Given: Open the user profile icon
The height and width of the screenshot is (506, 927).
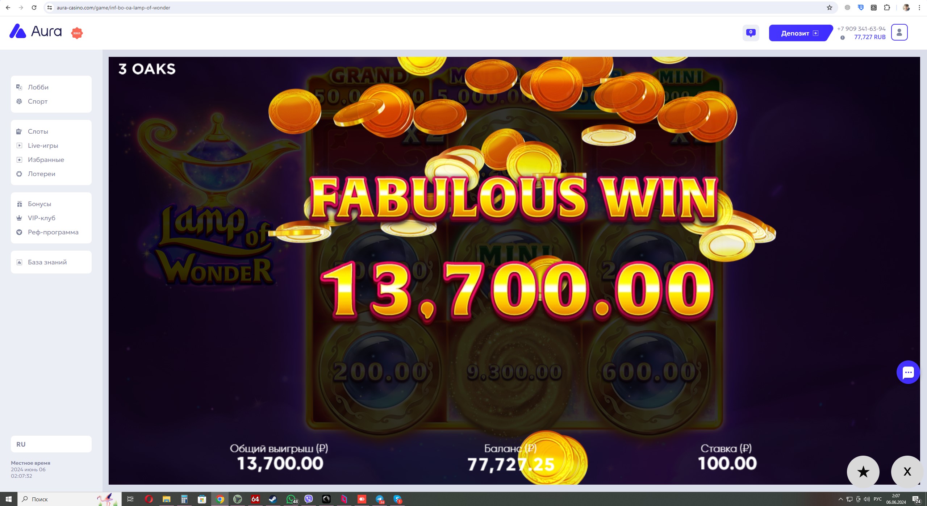Looking at the screenshot, I should click(899, 33).
